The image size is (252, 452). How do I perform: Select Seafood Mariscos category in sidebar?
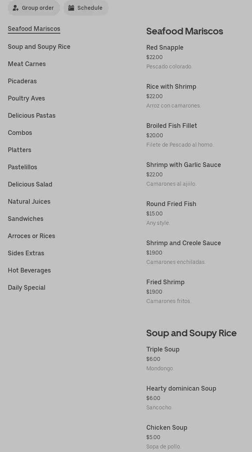point(34,29)
